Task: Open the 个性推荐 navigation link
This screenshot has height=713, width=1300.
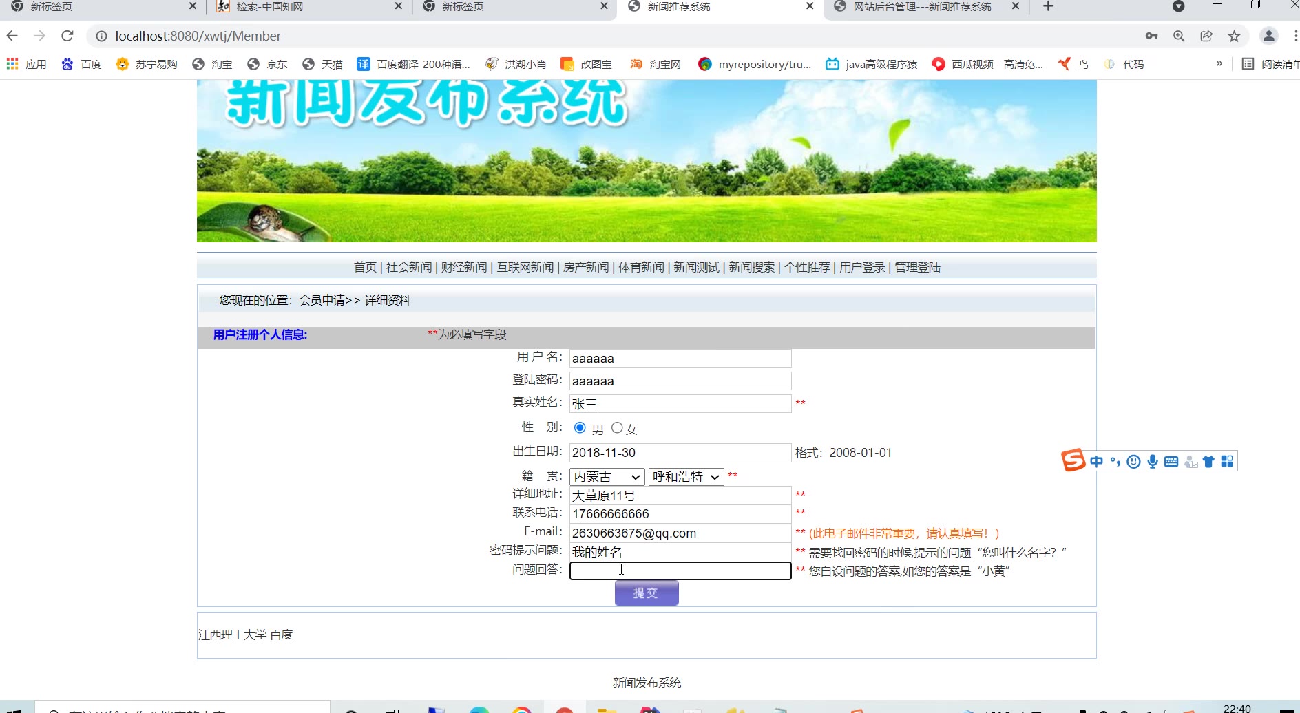Action: pyautogui.click(x=806, y=267)
